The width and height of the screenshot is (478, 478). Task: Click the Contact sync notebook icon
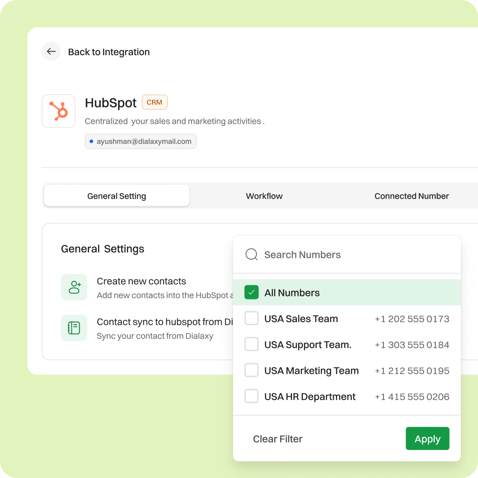(x=74, y=328)
